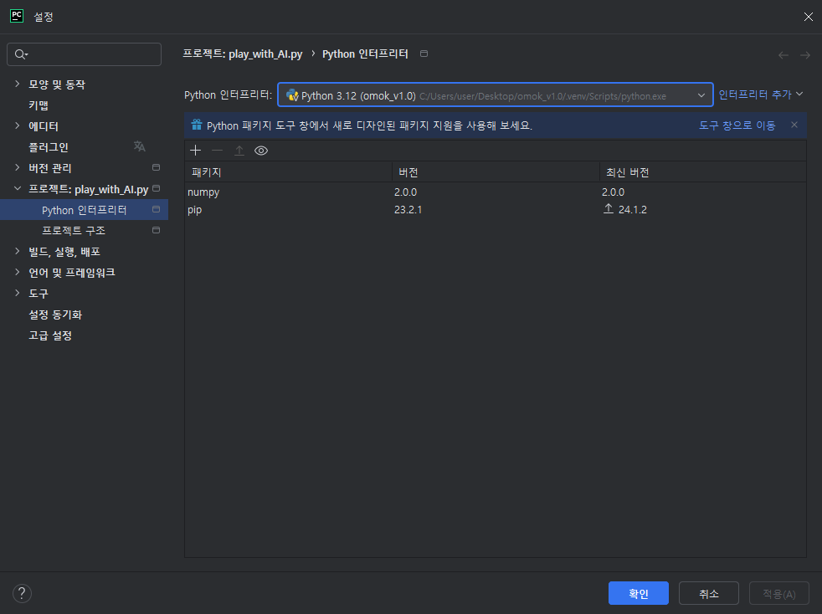822x614 pixels.
Task: Click 적용(A) button
Action: (x=779, y=594)
